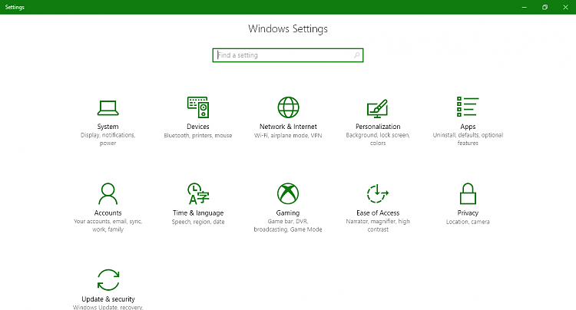Click the System label
Image resolution: width=576 pixels, height=310 pixels.
(108, 127)
